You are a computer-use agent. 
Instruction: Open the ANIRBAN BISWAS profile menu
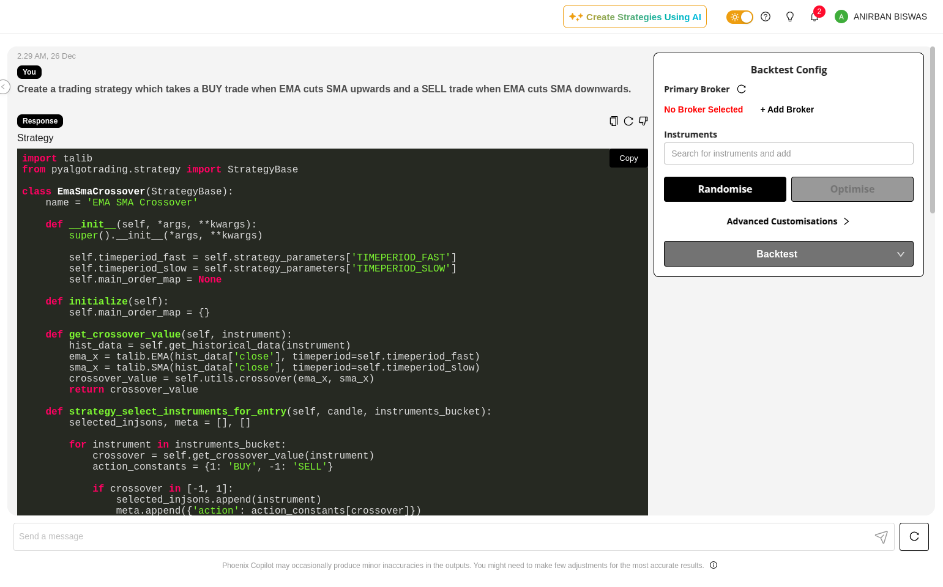881,17
